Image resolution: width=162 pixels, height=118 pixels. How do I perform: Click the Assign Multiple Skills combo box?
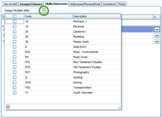(22, 10)
